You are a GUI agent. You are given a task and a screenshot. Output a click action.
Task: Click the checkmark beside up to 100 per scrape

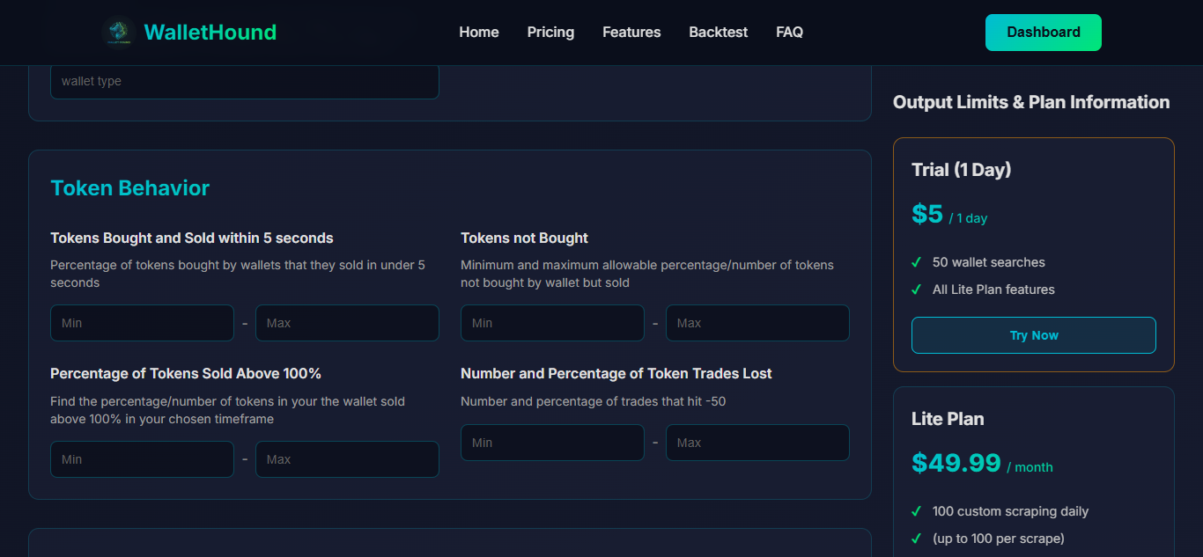point(917,538)
